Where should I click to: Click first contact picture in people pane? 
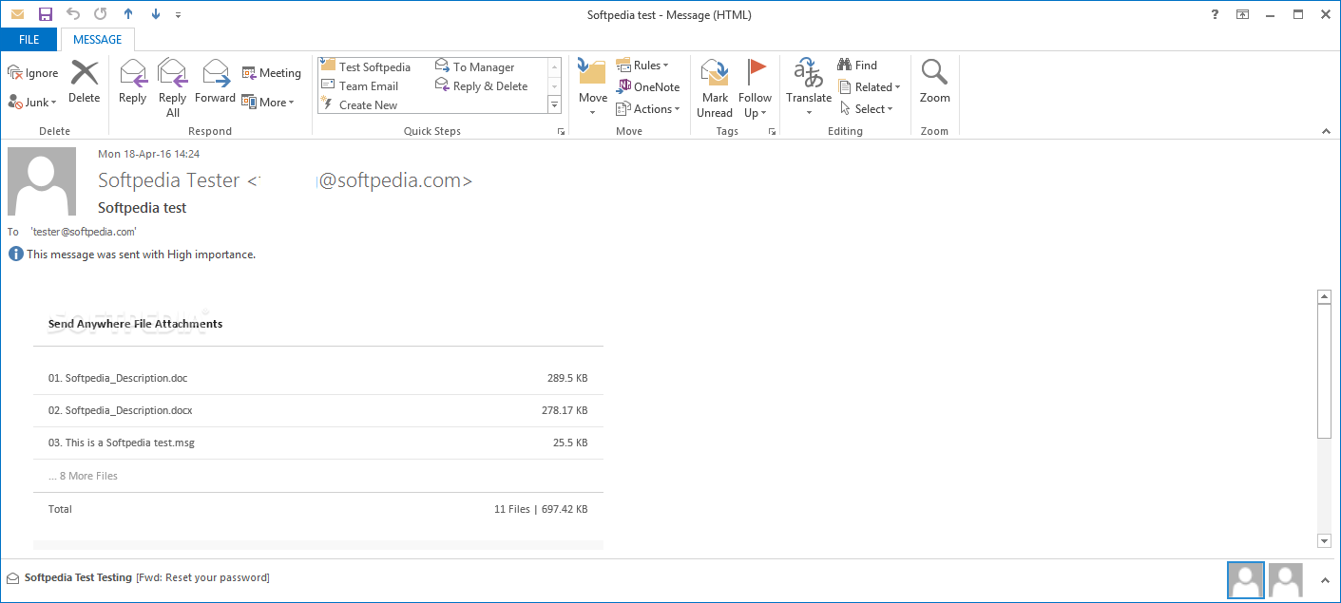coord(1246,579)
